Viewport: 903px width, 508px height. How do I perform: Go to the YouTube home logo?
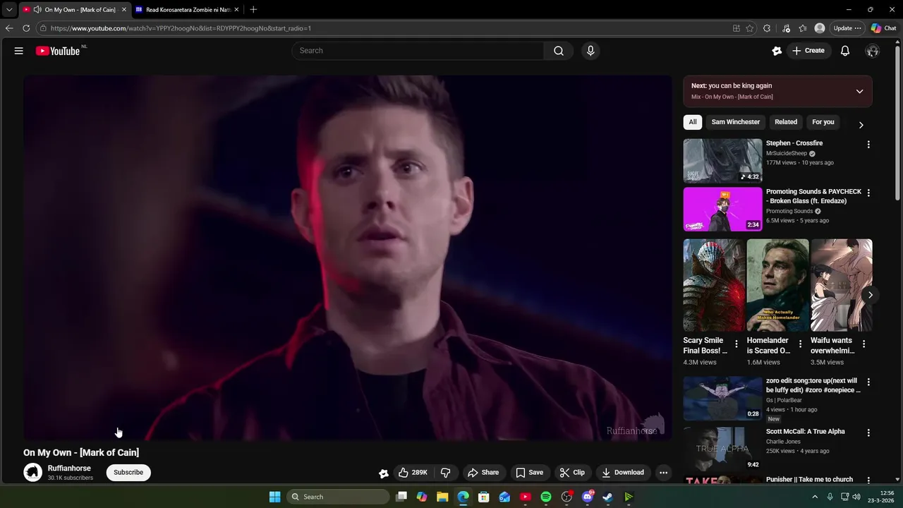pos(58,51)
